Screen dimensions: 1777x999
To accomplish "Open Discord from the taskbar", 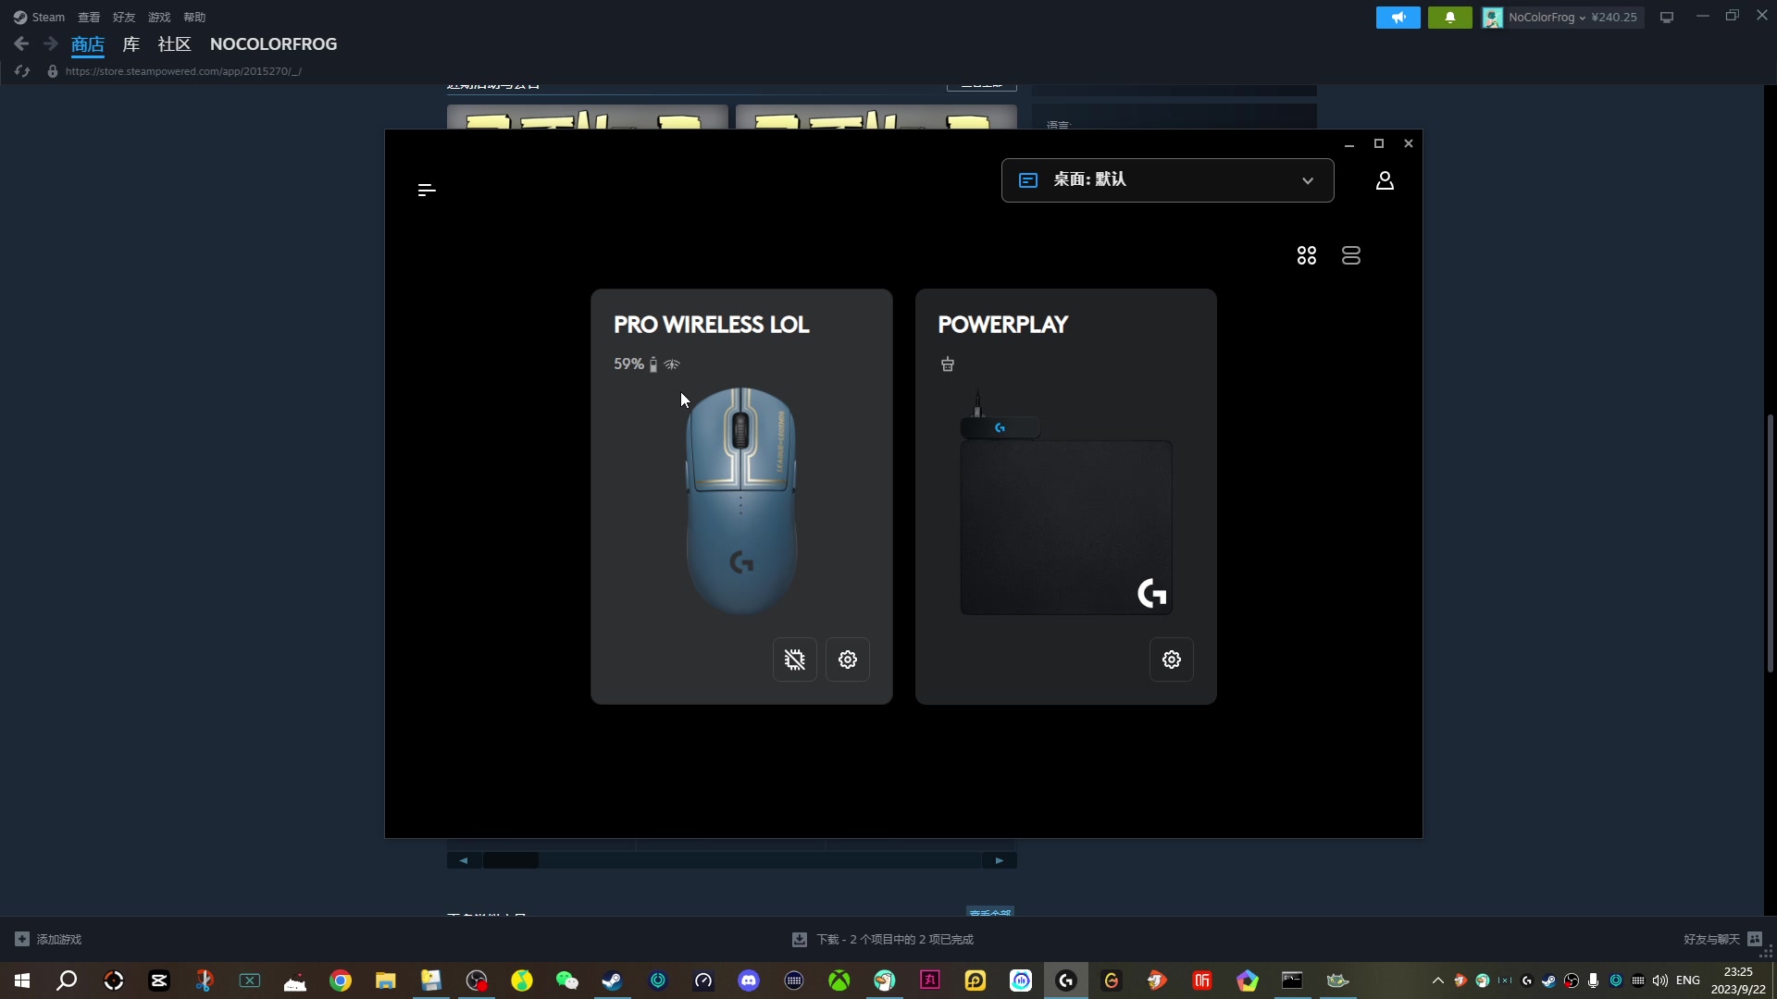I will pyautogui.click(x=749, y=980).
